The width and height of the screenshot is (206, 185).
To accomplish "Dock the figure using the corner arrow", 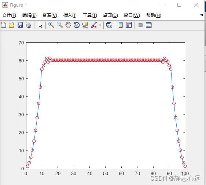I will 201,15.
